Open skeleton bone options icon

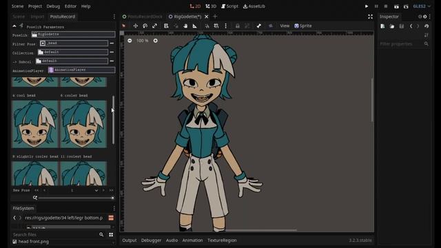pos(259,26)
